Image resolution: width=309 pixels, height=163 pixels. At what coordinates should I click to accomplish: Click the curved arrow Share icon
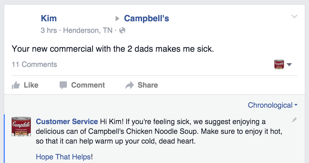click(x=130, y=85)
